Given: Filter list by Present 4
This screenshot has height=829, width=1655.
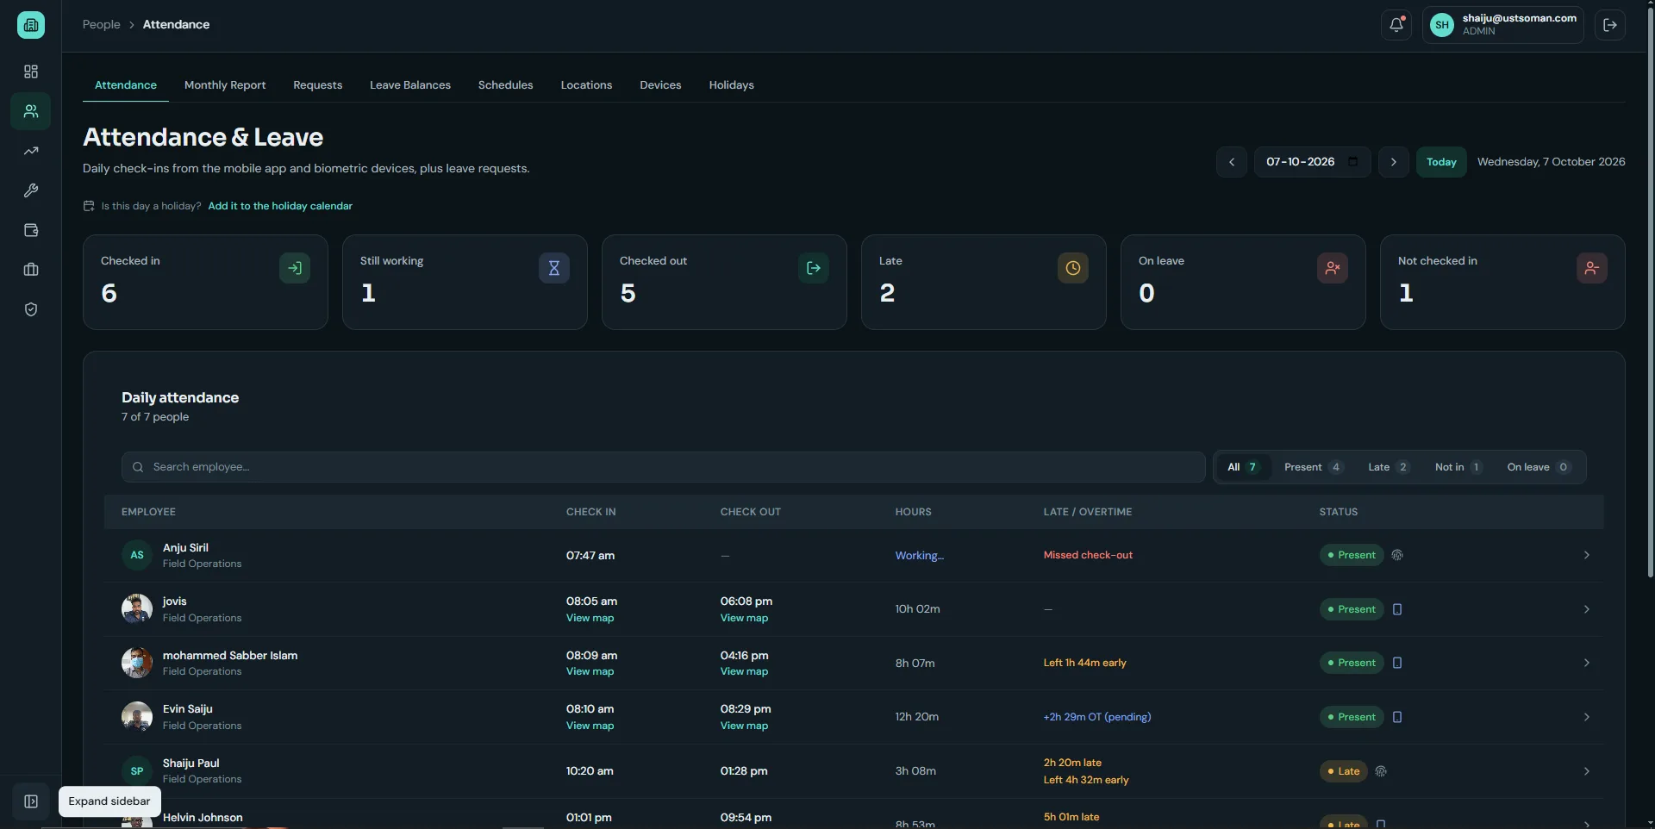Looking at the screenshot, I should click(x=1313, y=467).
